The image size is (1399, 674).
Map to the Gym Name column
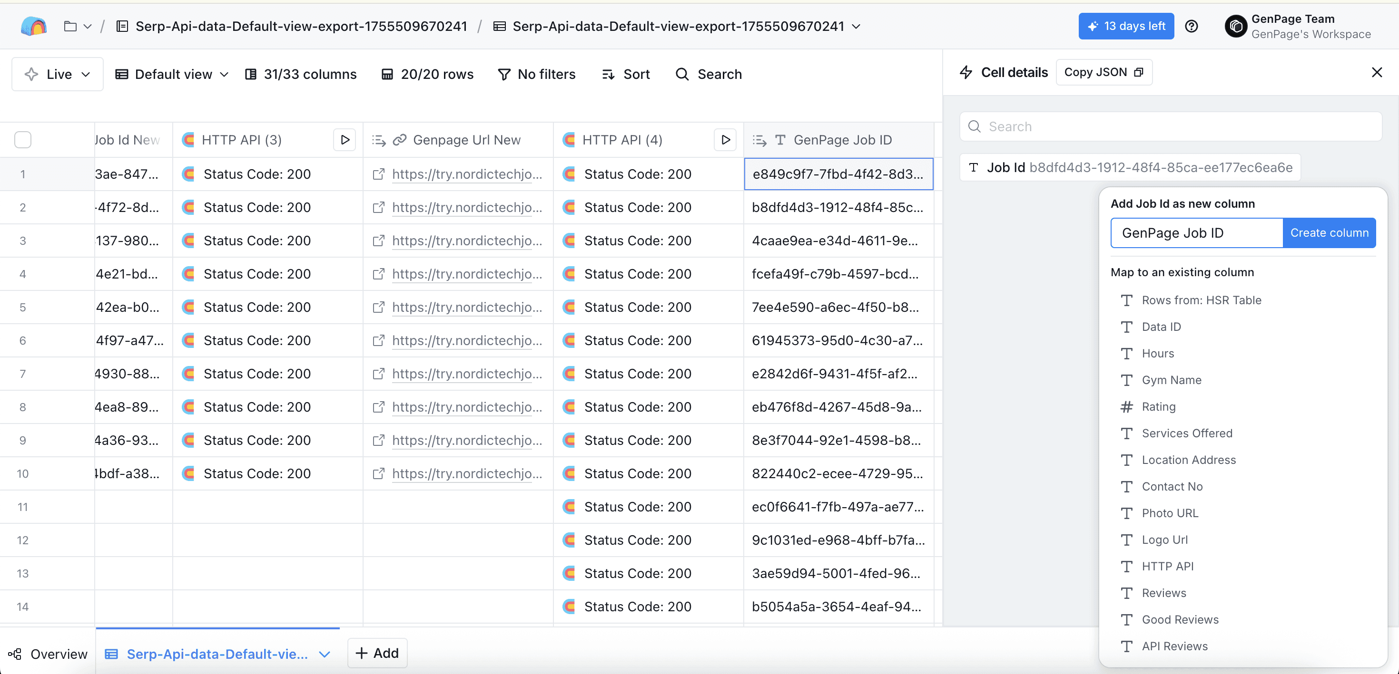pos(1171,380)
